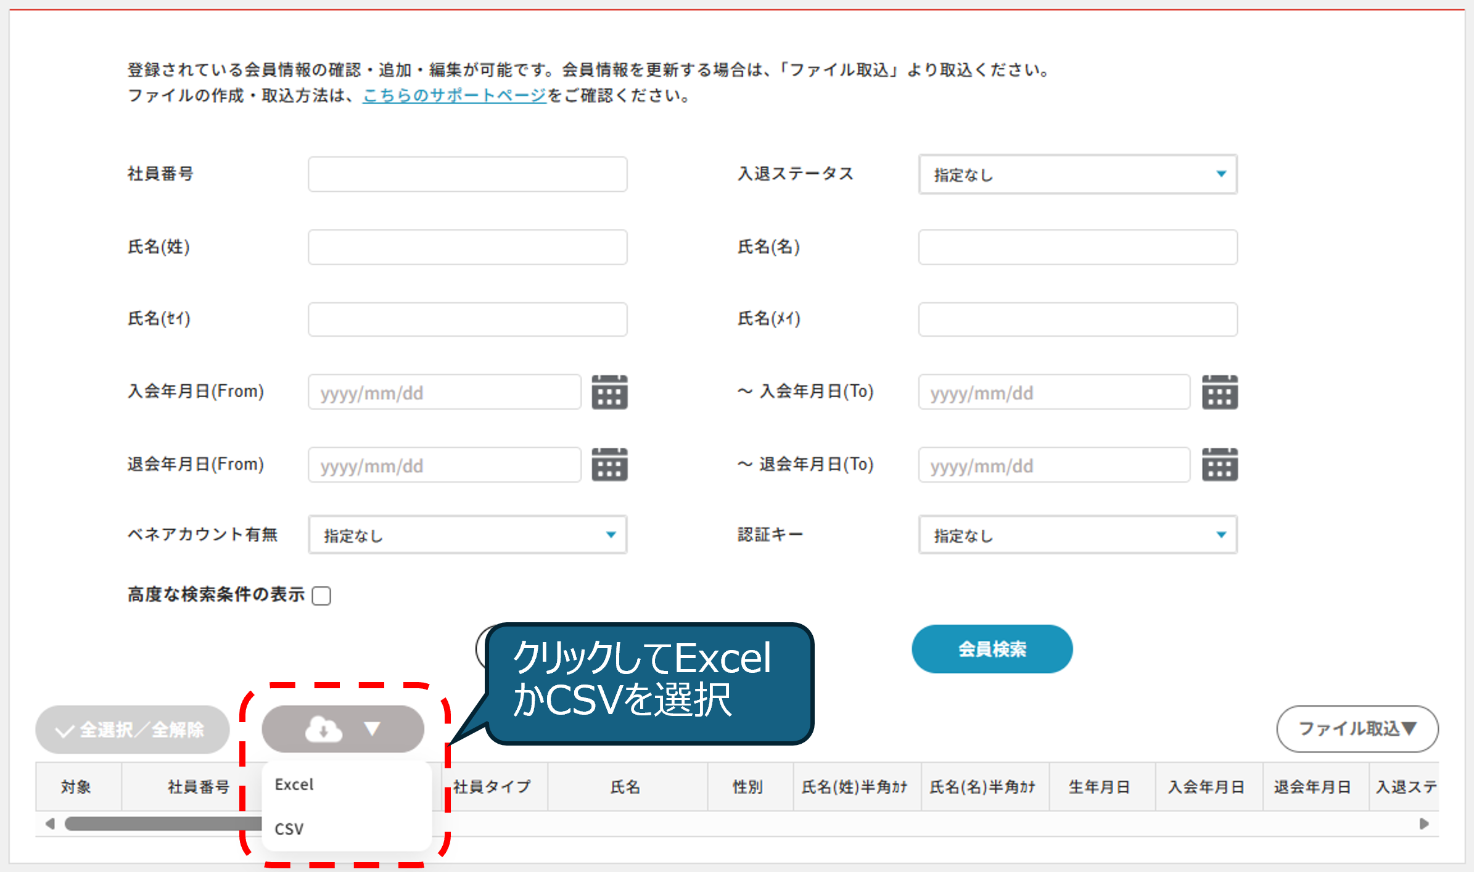This screenshot has width=1474, height=872.
Task: Click horizontal scrollbar left arrow
Action: [x=51, y=823]
